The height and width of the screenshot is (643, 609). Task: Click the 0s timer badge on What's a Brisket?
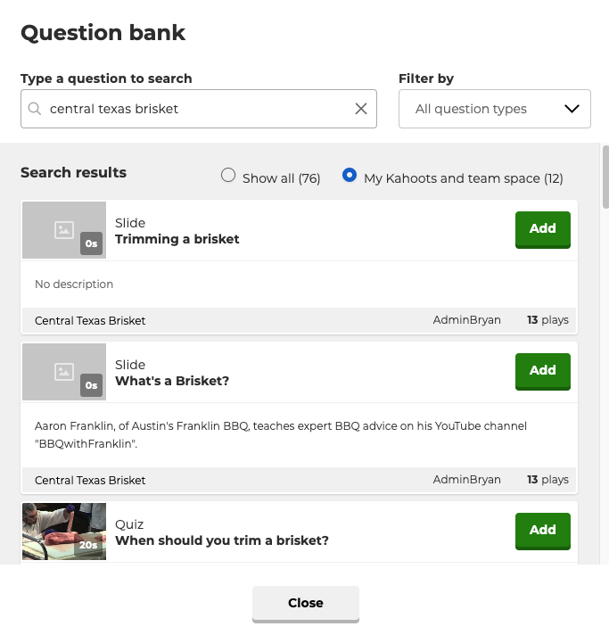[x=91, y=385]
